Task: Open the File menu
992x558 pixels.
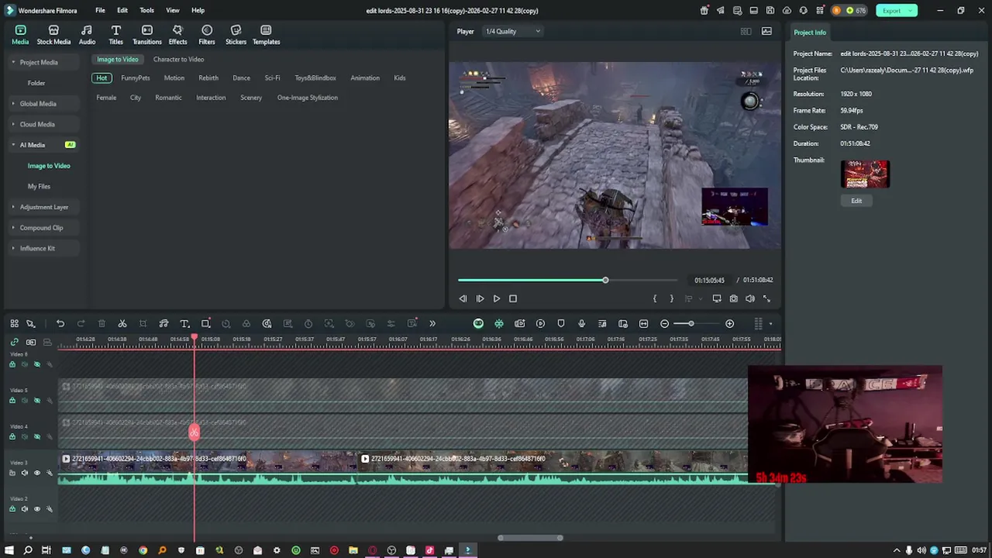Action: 100,10
